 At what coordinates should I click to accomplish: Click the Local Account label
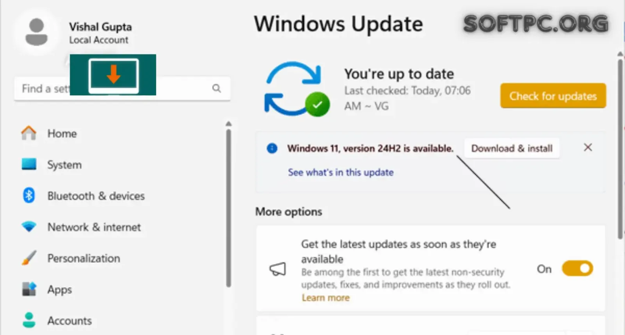pos(98,40)
